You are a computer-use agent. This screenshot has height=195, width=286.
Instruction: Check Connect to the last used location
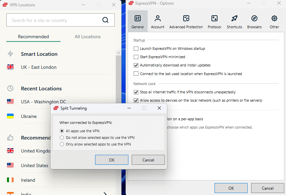click(x=136, y=74)
